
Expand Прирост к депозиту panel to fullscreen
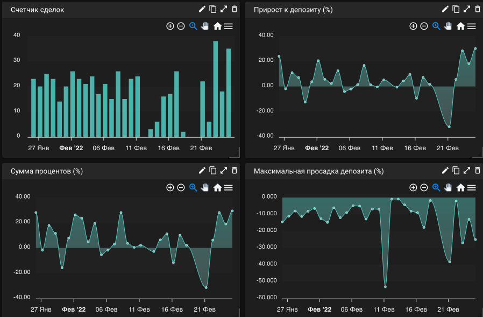point(467,9)
